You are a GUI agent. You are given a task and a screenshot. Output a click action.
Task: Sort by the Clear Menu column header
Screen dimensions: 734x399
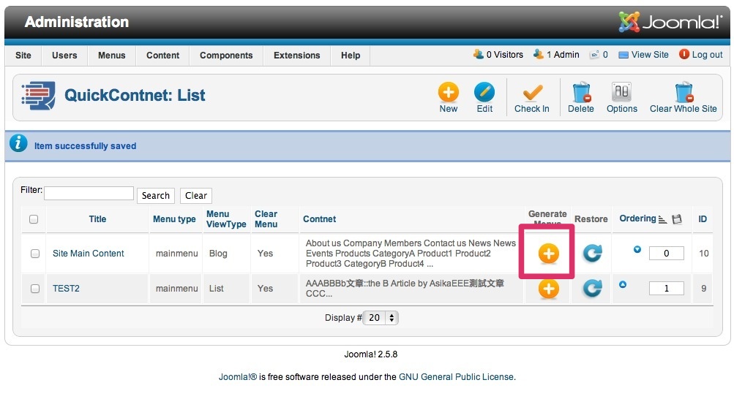266,219
